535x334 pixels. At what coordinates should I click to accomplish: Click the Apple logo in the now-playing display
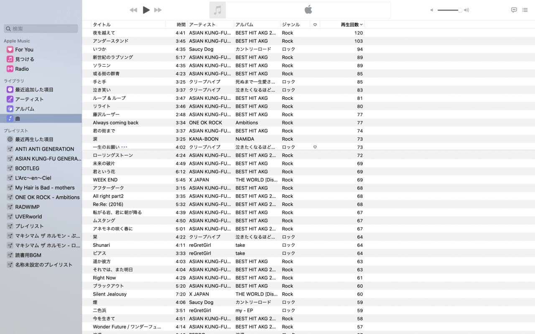click(308, 10)
